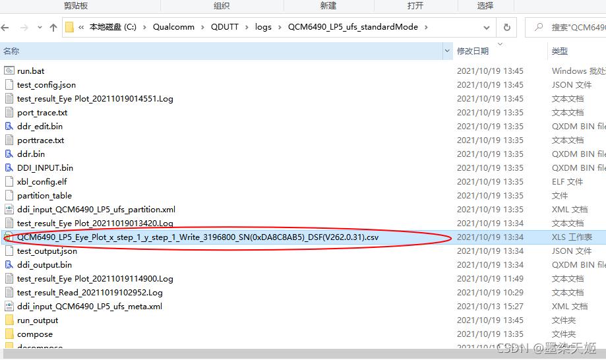Select the porttrace.txt file icon

tap(9, 140)
